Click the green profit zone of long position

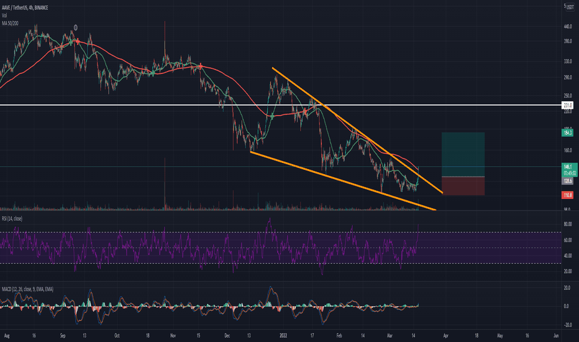point(463,155)
